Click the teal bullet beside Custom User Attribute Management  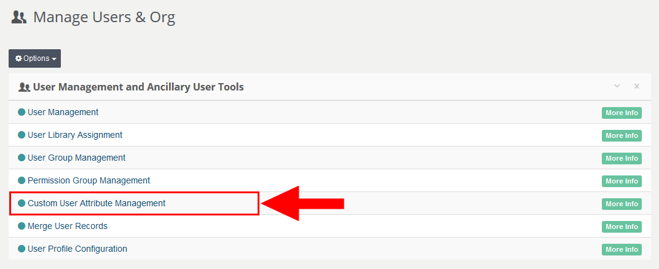[x=22, y=203]
